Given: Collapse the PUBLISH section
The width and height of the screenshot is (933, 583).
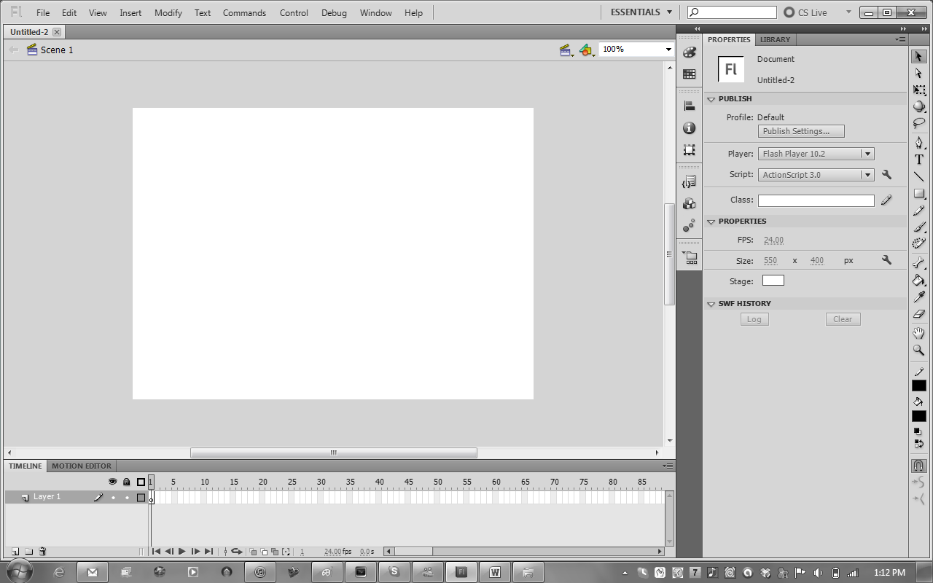Looking at the screenshot, I should point(711,99).
